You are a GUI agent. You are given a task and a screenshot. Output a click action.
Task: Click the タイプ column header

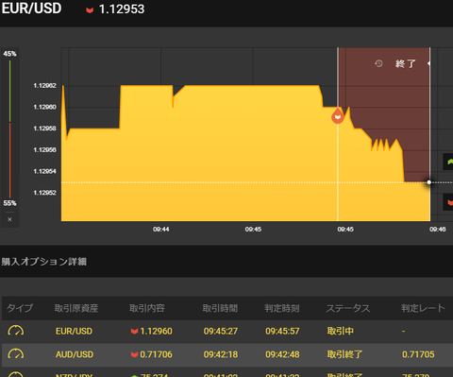click(x=20, y=308)
